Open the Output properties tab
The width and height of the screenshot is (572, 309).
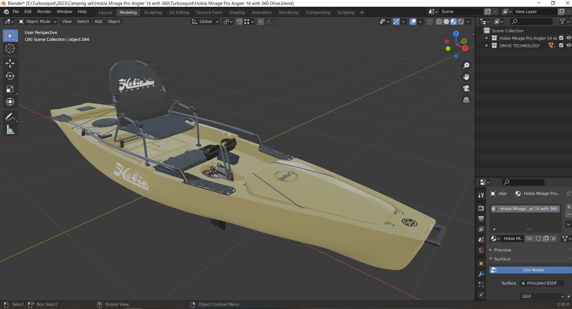tap(481, 219)
